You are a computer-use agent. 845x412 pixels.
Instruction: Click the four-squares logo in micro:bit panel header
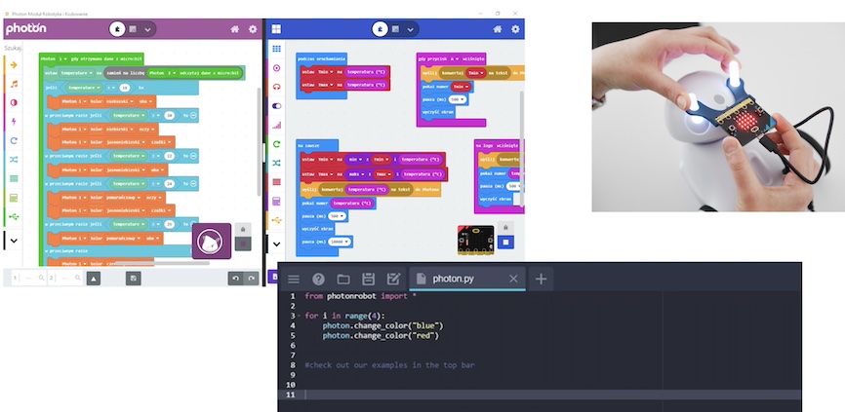(276, 29)
